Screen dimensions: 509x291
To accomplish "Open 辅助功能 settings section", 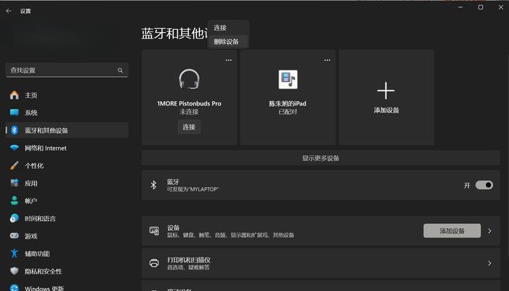I will 67,254.
